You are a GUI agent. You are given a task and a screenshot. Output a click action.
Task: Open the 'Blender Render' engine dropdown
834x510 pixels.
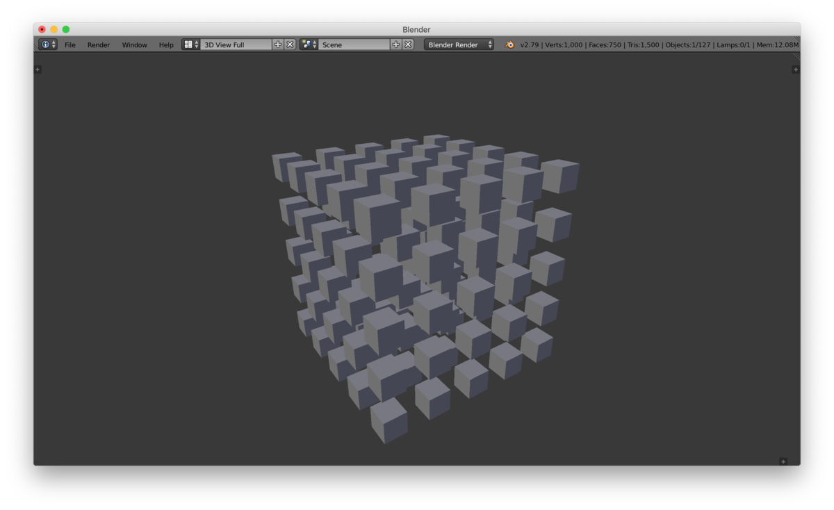459,44
